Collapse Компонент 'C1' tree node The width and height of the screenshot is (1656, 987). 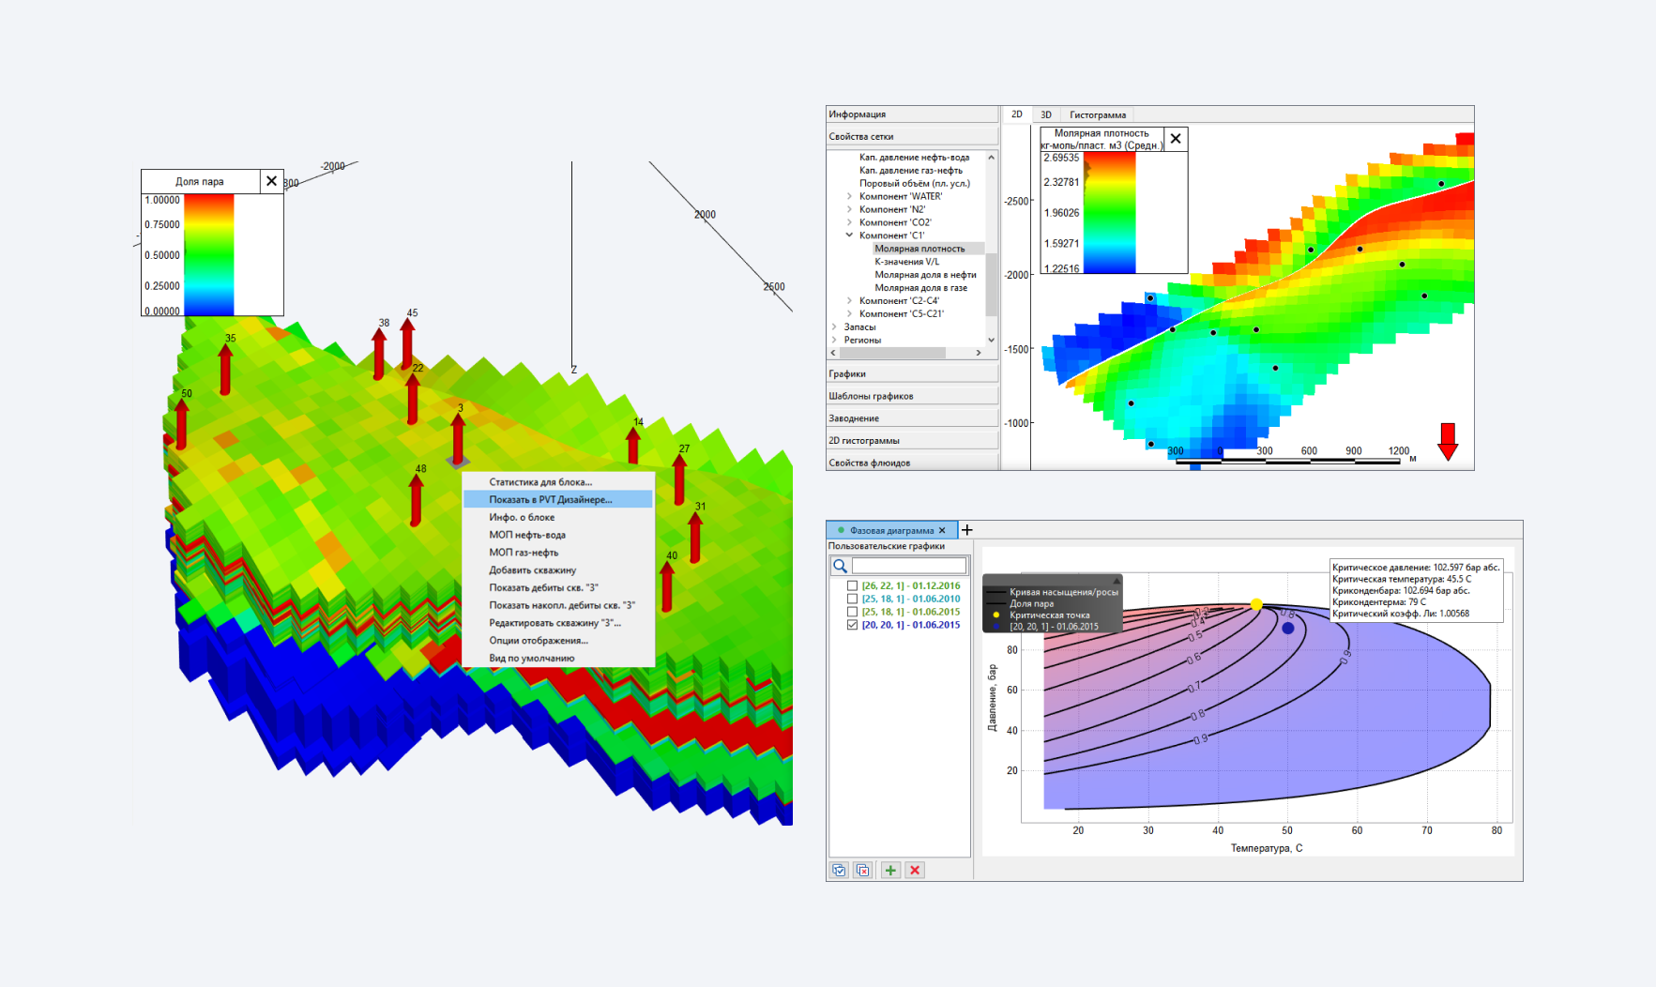tap(849, 235)
